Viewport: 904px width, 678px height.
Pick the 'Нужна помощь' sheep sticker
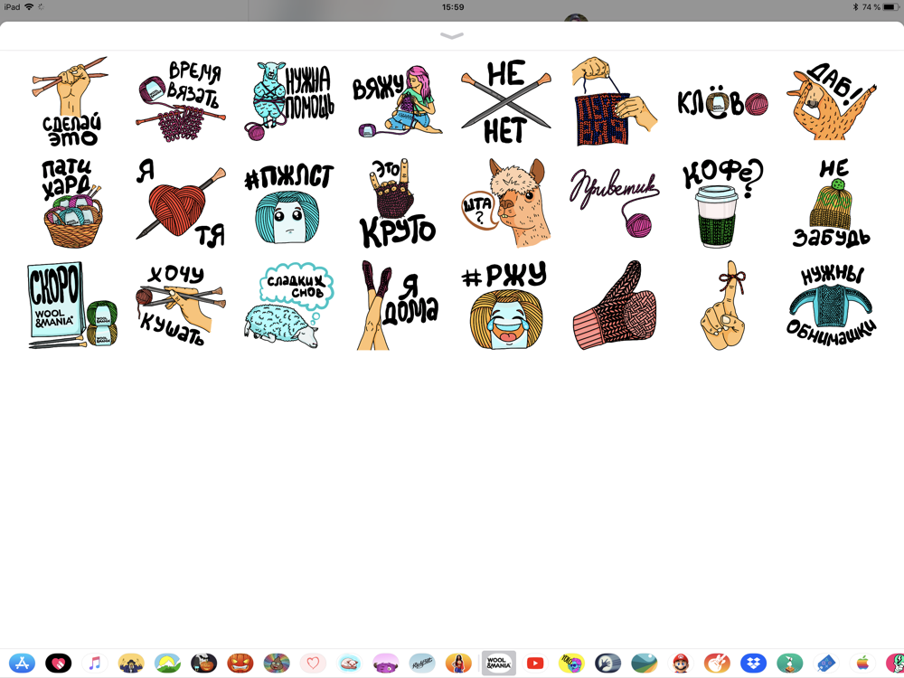click(289, 101)
